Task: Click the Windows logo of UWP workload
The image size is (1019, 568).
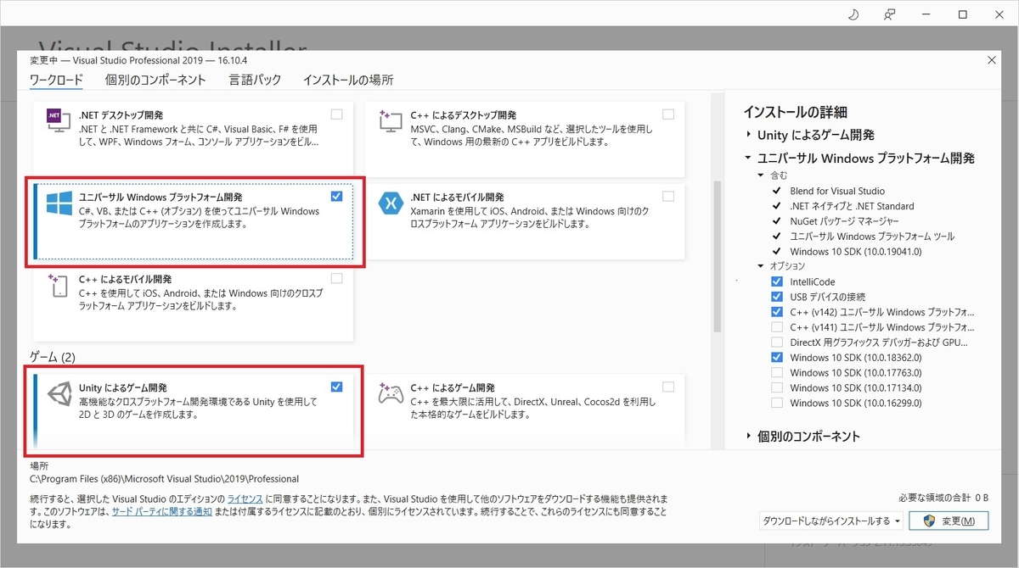Action: coord(59,204)
